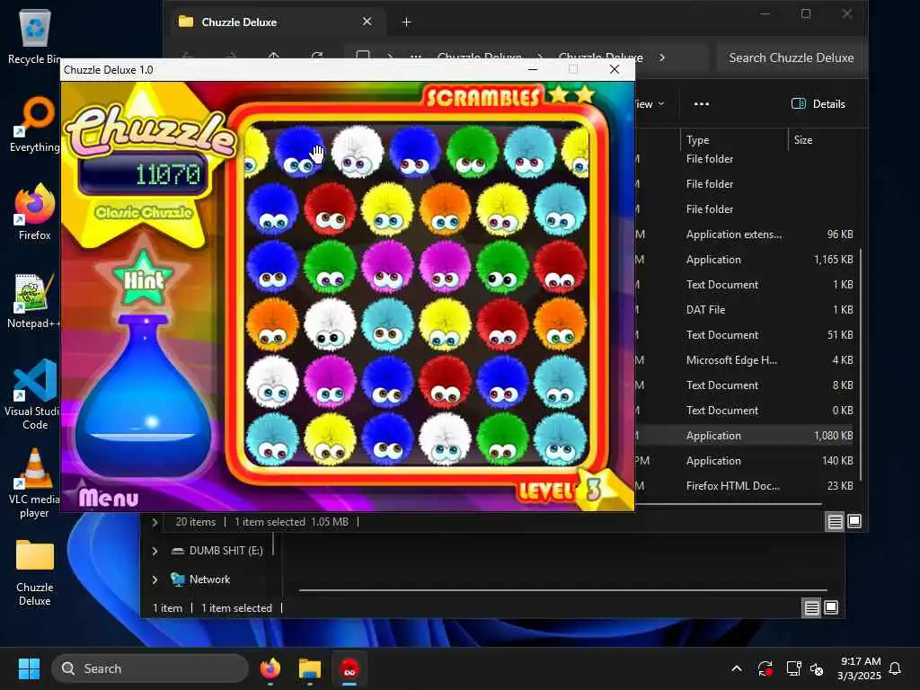Expand the Network tree item
920x690 pixels.
point(155,579)
